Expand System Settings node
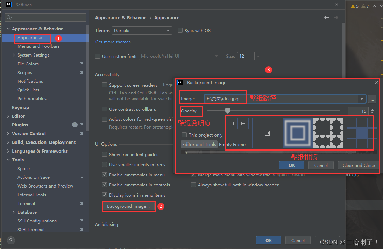This screenshot has width=383, height=249. (14, 55)
